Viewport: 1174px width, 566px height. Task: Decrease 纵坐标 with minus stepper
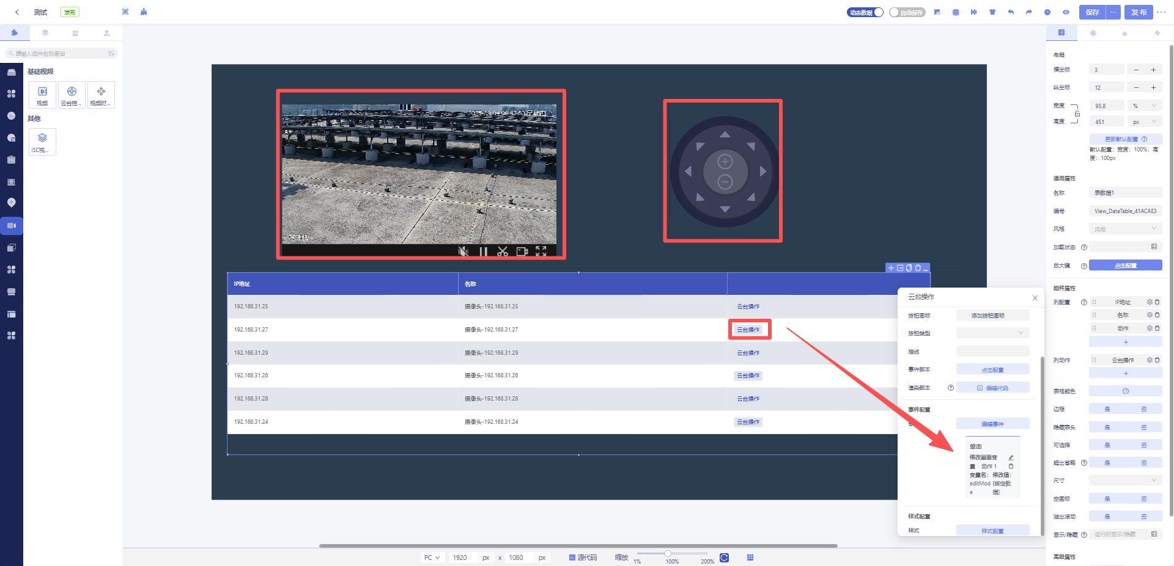click(x=1136, y=87)
